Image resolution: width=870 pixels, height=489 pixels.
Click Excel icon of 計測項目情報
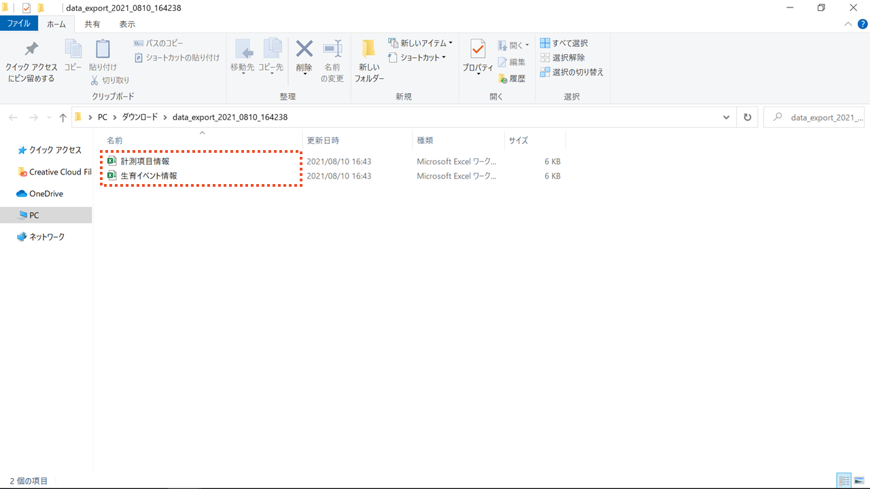pyautogui.click(x=112, y=162)
